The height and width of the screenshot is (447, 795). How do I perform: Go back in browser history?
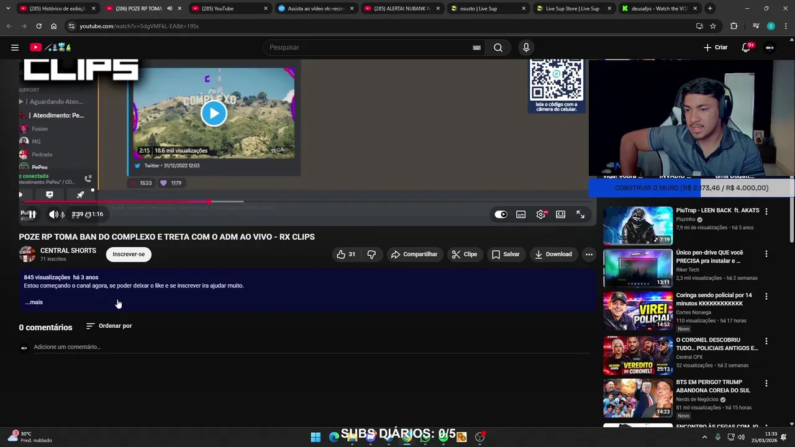(9, 26)
